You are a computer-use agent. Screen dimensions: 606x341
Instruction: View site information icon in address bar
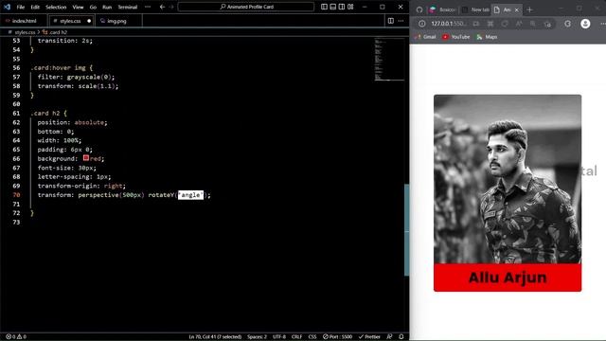(422, 24)
